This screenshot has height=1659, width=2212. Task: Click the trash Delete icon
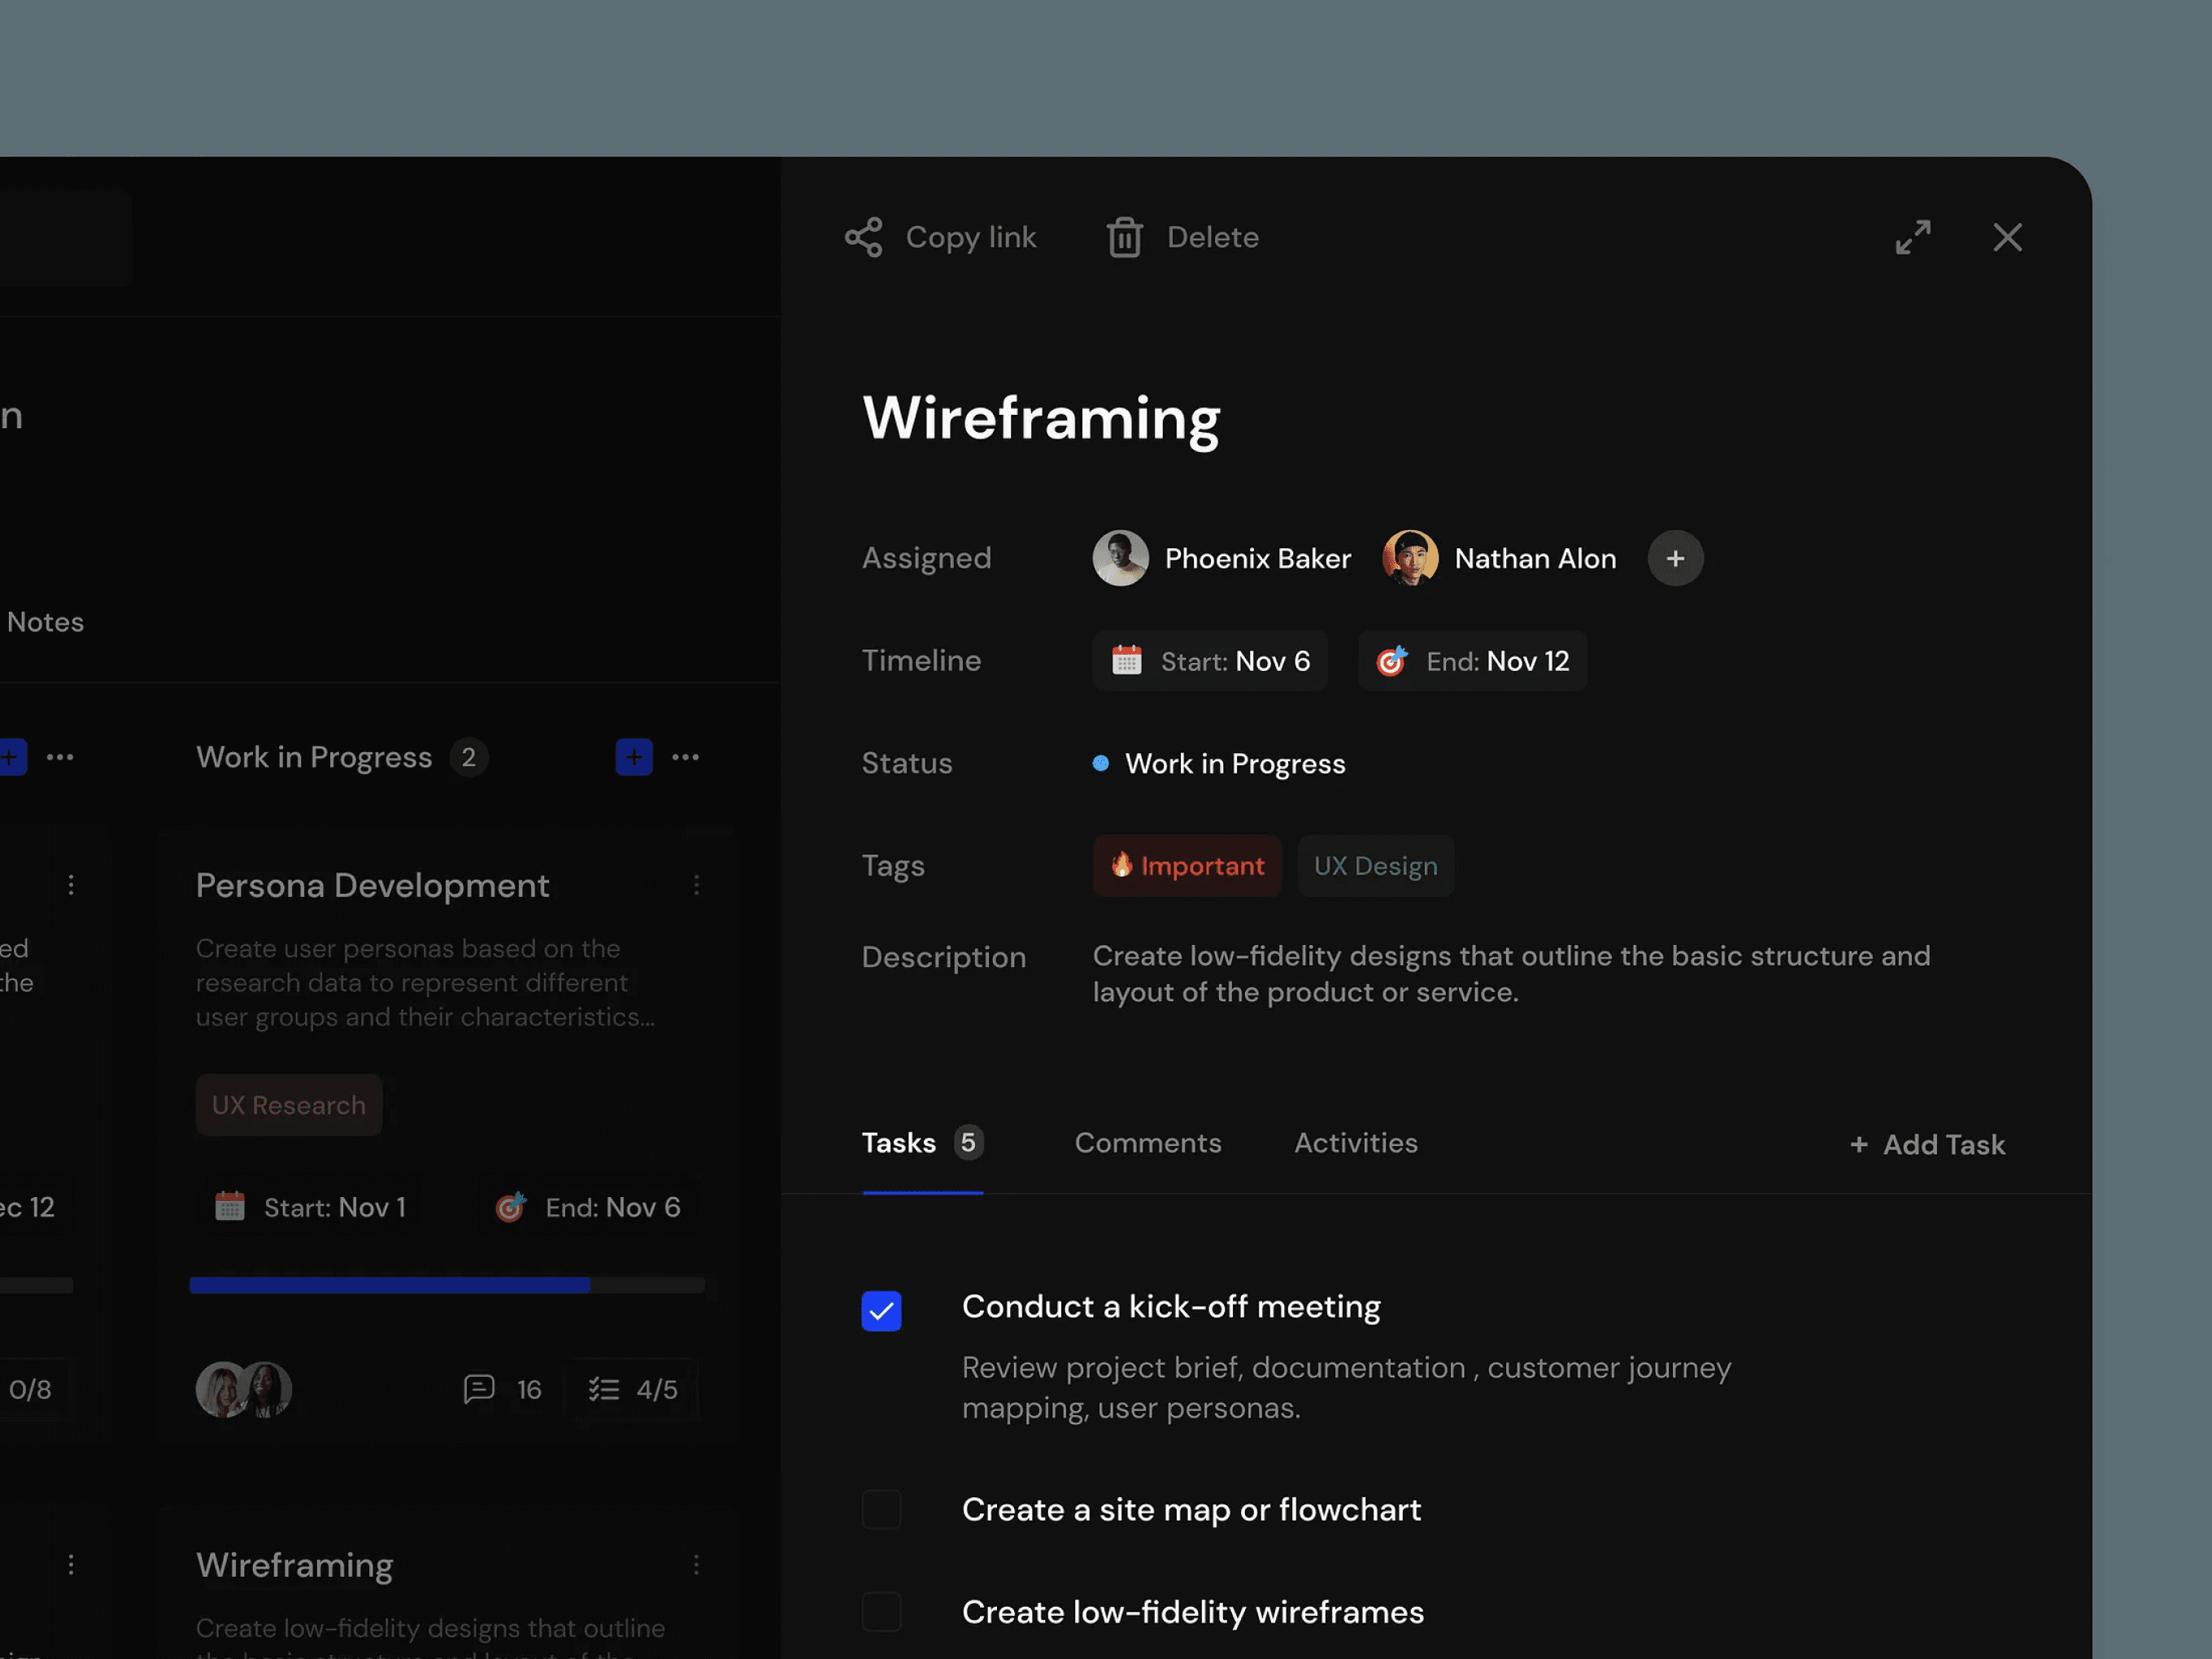coord(1124,238)
